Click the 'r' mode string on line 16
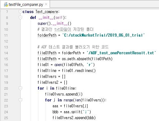Screen dimensions: 159x121 90,65
